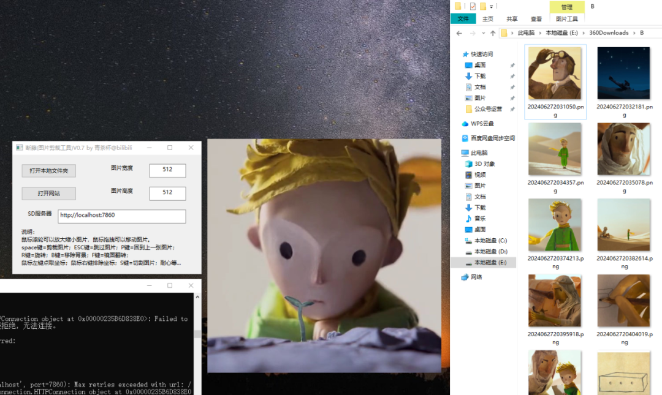
Task: Click the new folder icon in quick toolbar
Action: click(483, 6)
